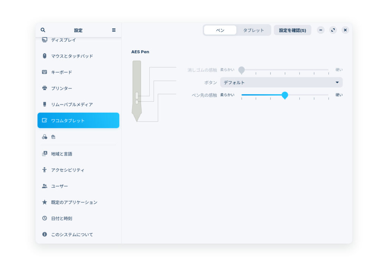Click the clock date and time icon
This screenshot has width=388, height=273.
point(45,218)
